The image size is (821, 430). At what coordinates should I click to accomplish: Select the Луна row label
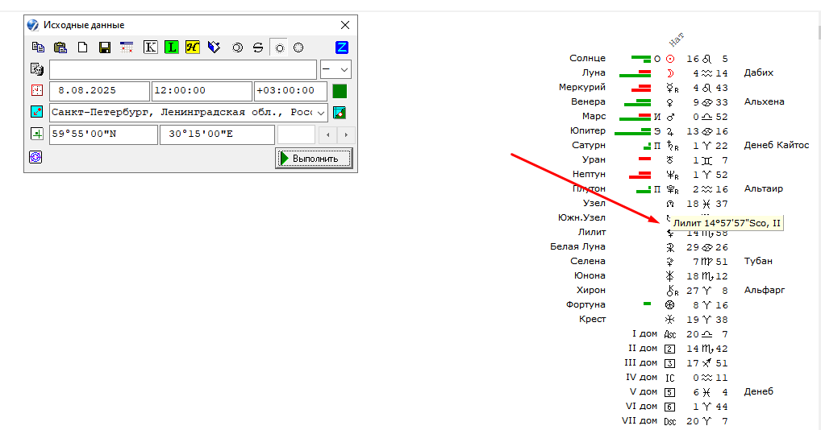click(x=594, y=72)
